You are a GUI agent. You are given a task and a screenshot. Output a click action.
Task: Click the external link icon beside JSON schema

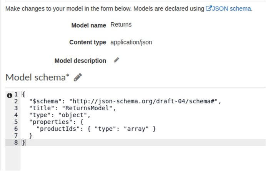point(209,8)
